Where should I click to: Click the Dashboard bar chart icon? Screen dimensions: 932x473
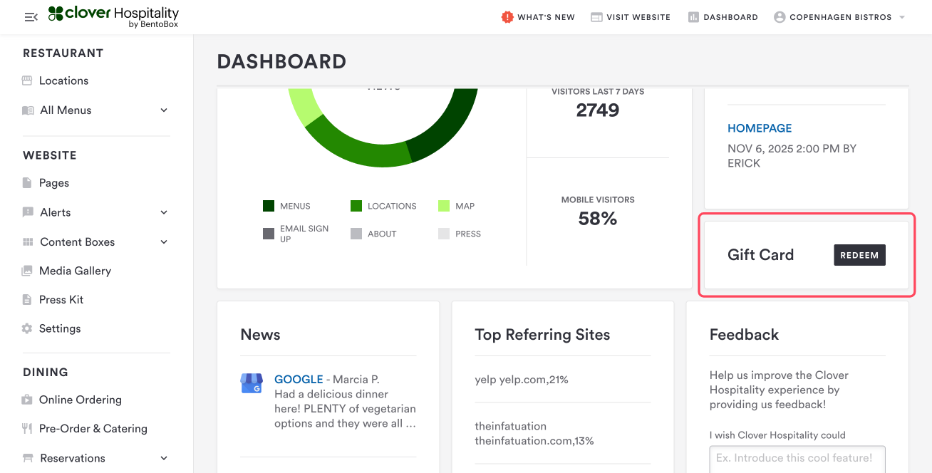coord(693,17)
